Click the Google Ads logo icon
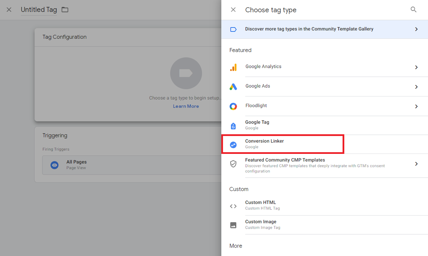This screenshot has width=428, height=256. 233,87
